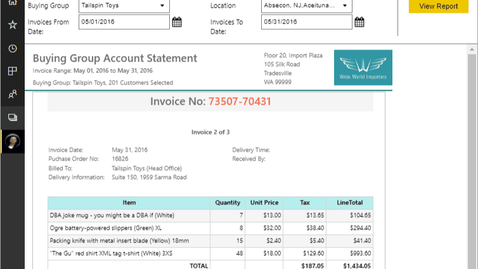Click the LineTotal column header
Image resolution: width=478 pixels, height=269 pixels.
pos(349,203)
